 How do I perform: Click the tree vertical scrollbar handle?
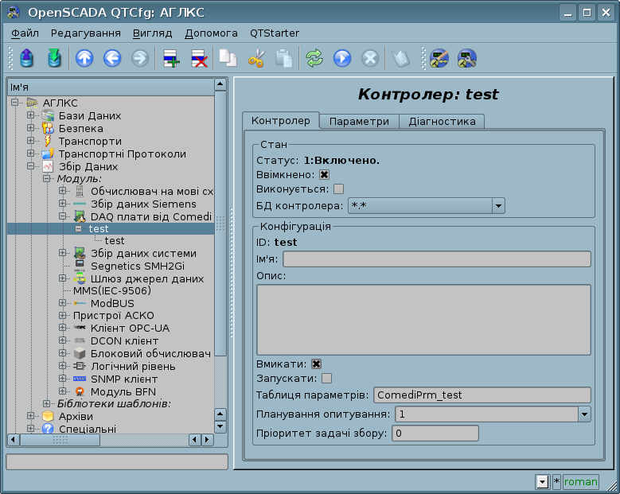pos(220,224)
